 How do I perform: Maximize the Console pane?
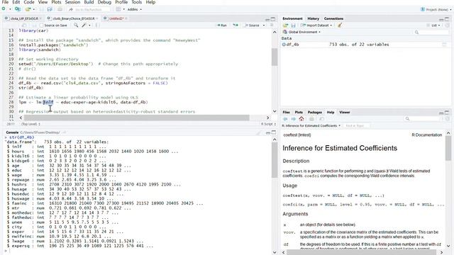[x=273, y=132]
